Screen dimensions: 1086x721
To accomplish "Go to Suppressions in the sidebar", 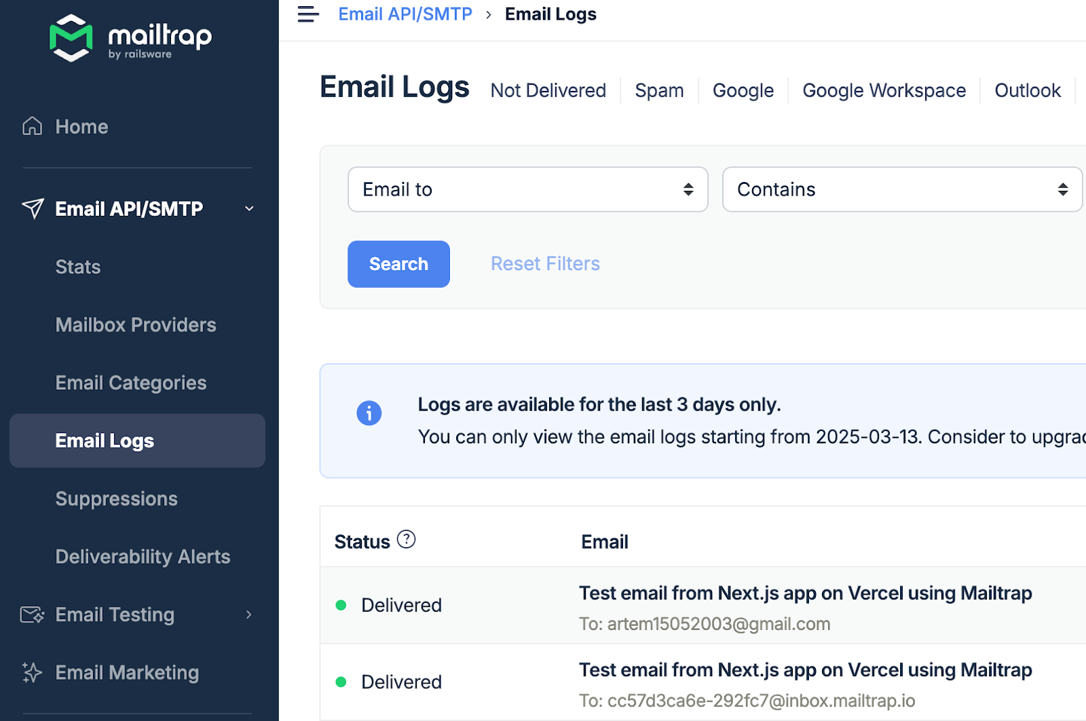I will pyautogui.click(x=116, y=499).
